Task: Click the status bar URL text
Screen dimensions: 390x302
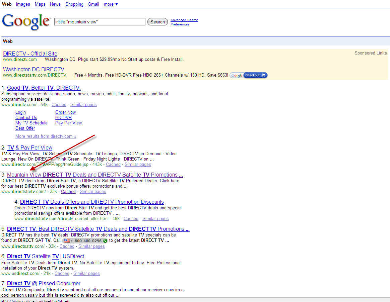Action: (x=35, y=301)
